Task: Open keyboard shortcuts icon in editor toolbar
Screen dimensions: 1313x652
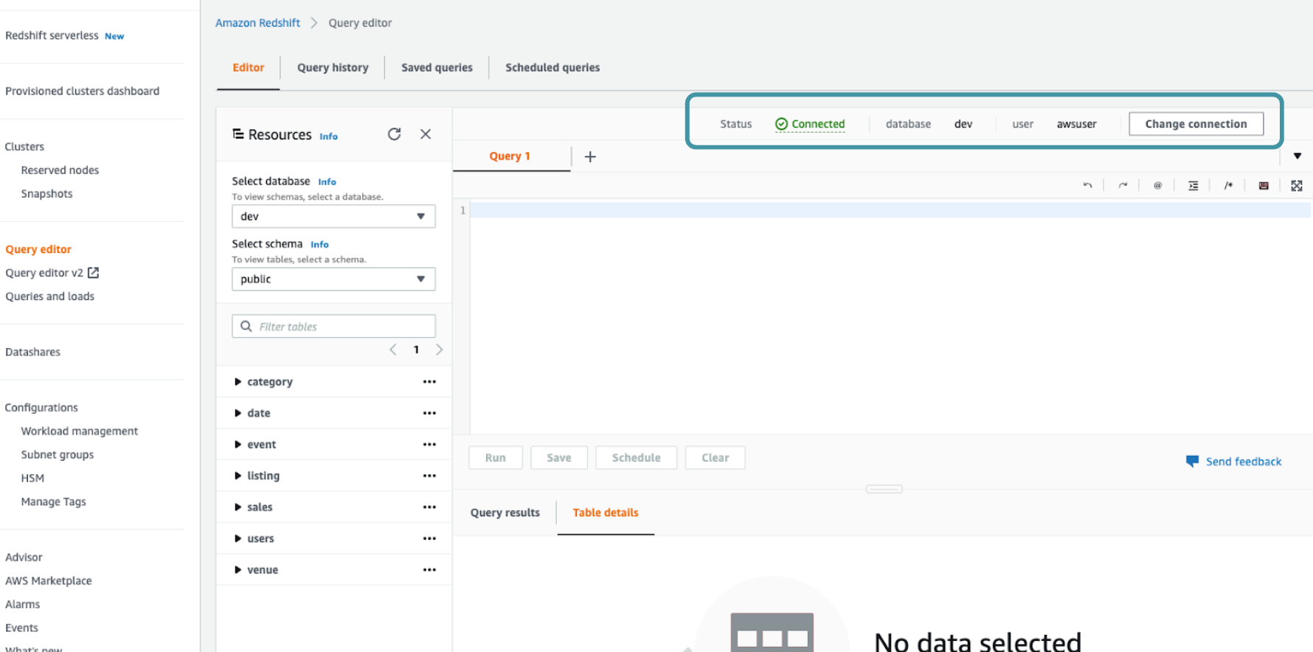Action: click(1264, 185)
